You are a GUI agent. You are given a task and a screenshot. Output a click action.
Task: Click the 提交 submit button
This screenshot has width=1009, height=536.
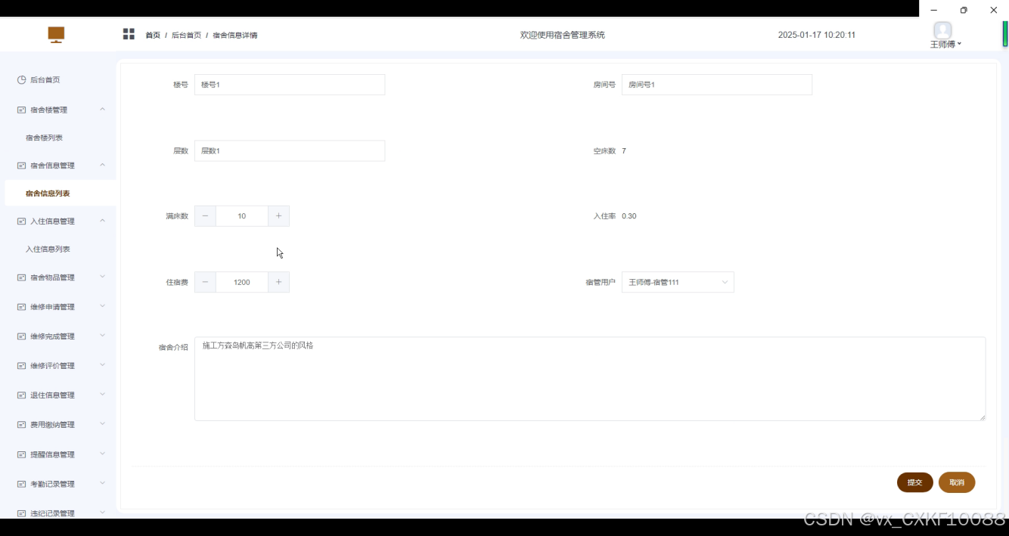pos(915,482)
